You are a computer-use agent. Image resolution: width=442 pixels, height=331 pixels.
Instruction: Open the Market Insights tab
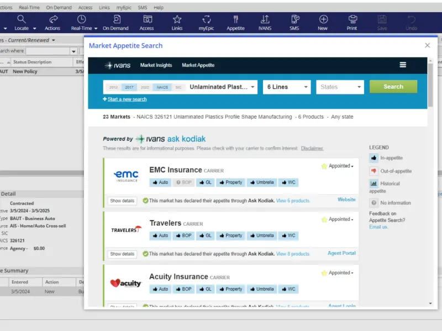click(x=156, y=65)
